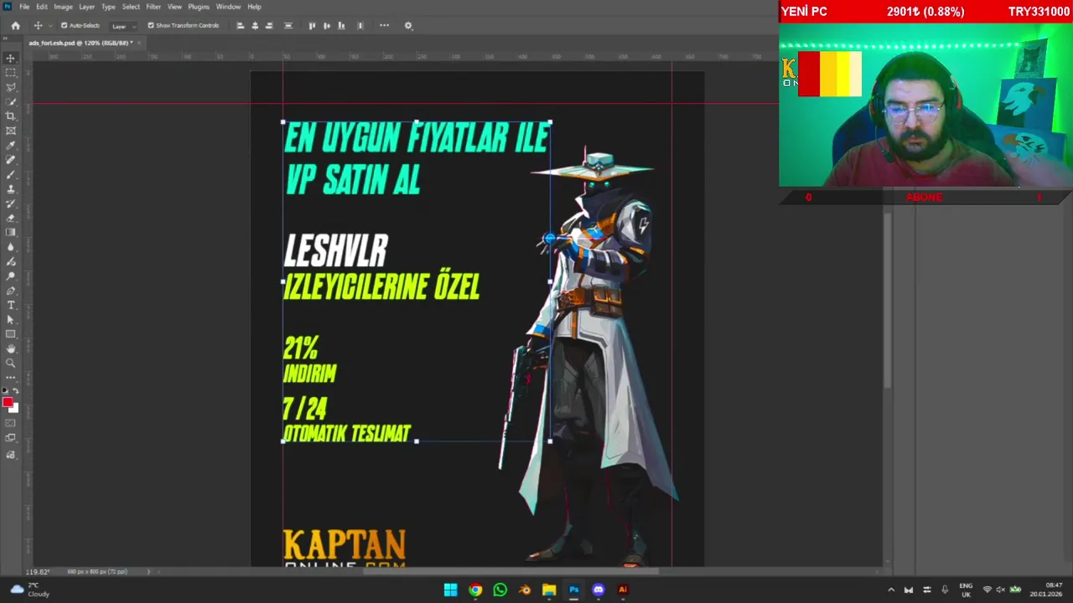
Task: Set the white background color swatch
Action: coord(14,410)
